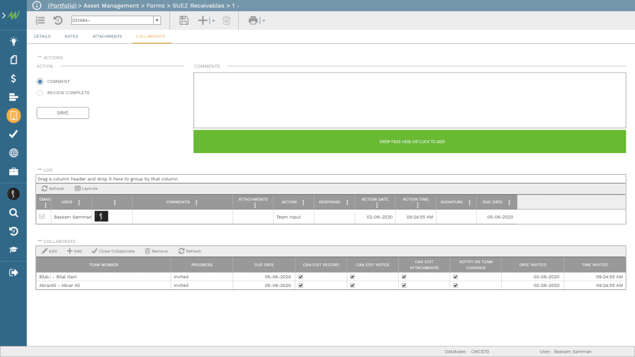Uncheck Can Edit Record for Bilal Itani

tap(301, 277)
